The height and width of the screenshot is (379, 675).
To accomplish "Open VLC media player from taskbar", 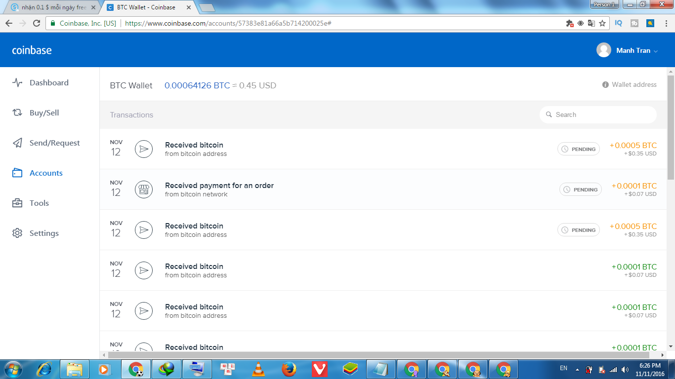I will (x=258, y=369).
